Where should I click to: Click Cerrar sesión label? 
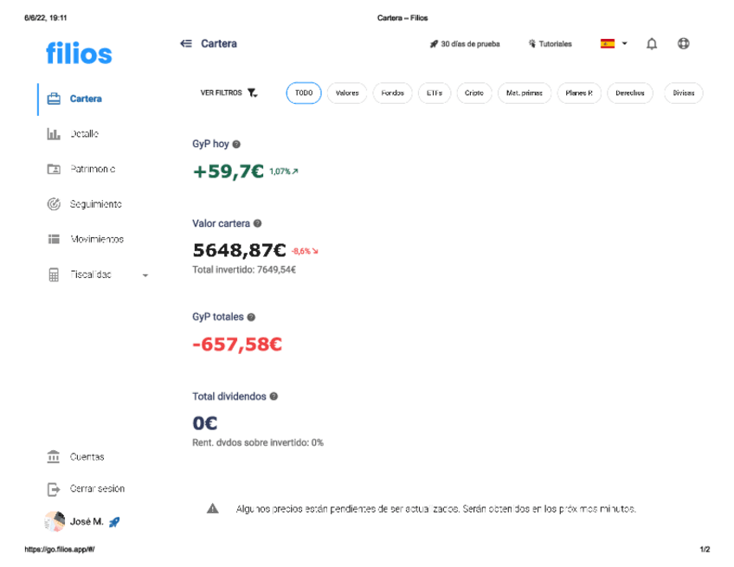97,489
